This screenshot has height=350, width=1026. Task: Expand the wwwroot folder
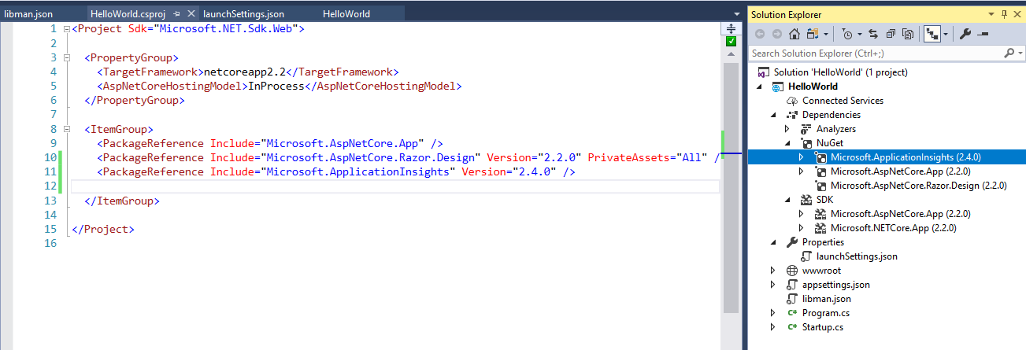(773, 271)
